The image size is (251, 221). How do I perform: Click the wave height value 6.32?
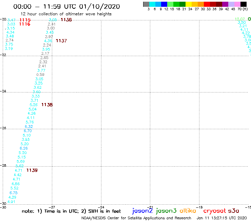pos(29,126)
